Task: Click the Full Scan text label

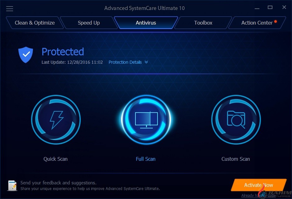Action: pos(146,159)
